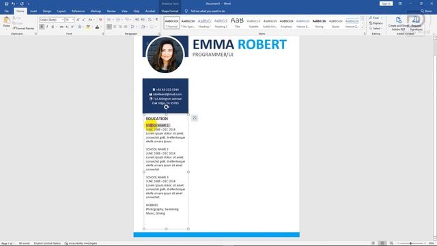Increase paragraph indent
This screenshot has width=437, height=246.
[x=143, y=20]
